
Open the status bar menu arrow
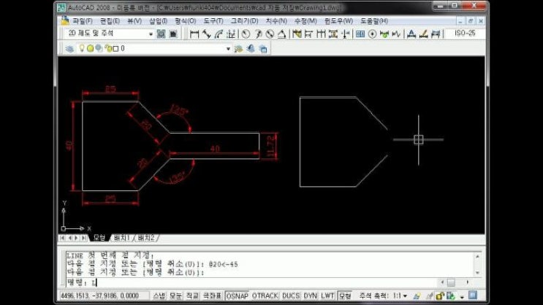point(462,296)
